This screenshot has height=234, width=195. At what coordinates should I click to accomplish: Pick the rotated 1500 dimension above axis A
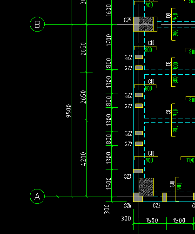(108, 183)
